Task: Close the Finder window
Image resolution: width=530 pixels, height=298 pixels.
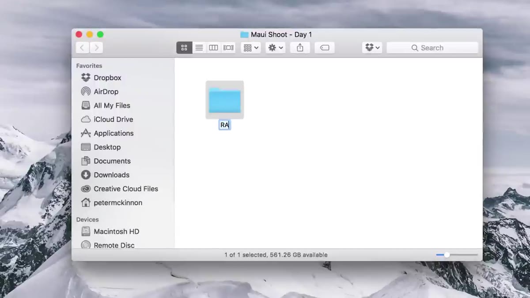Action: tap(79, 34)
